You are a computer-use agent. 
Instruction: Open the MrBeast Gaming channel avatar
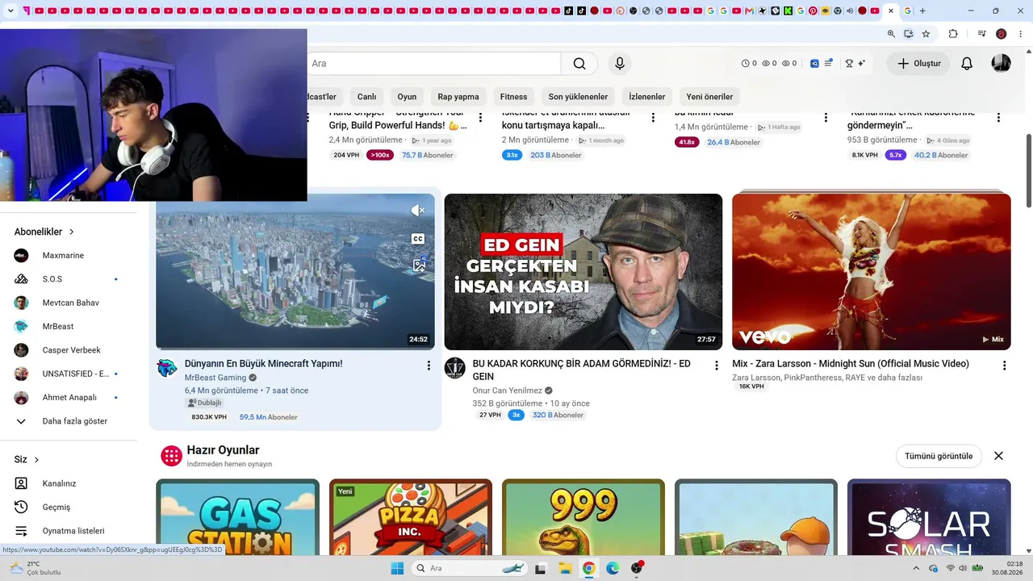167,368
